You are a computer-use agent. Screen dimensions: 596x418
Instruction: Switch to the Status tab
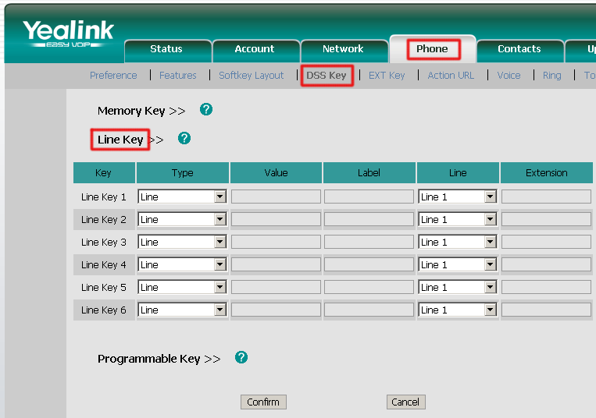(x=166, y=49)
